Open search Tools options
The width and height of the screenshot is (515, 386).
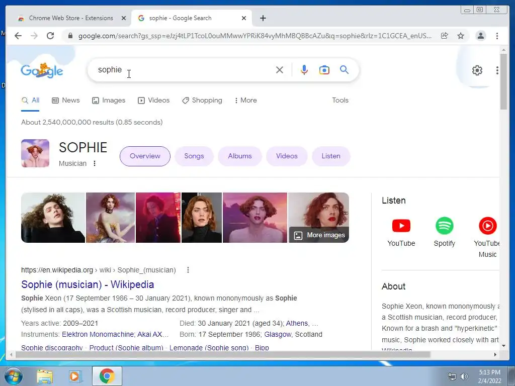pos(340,101)
